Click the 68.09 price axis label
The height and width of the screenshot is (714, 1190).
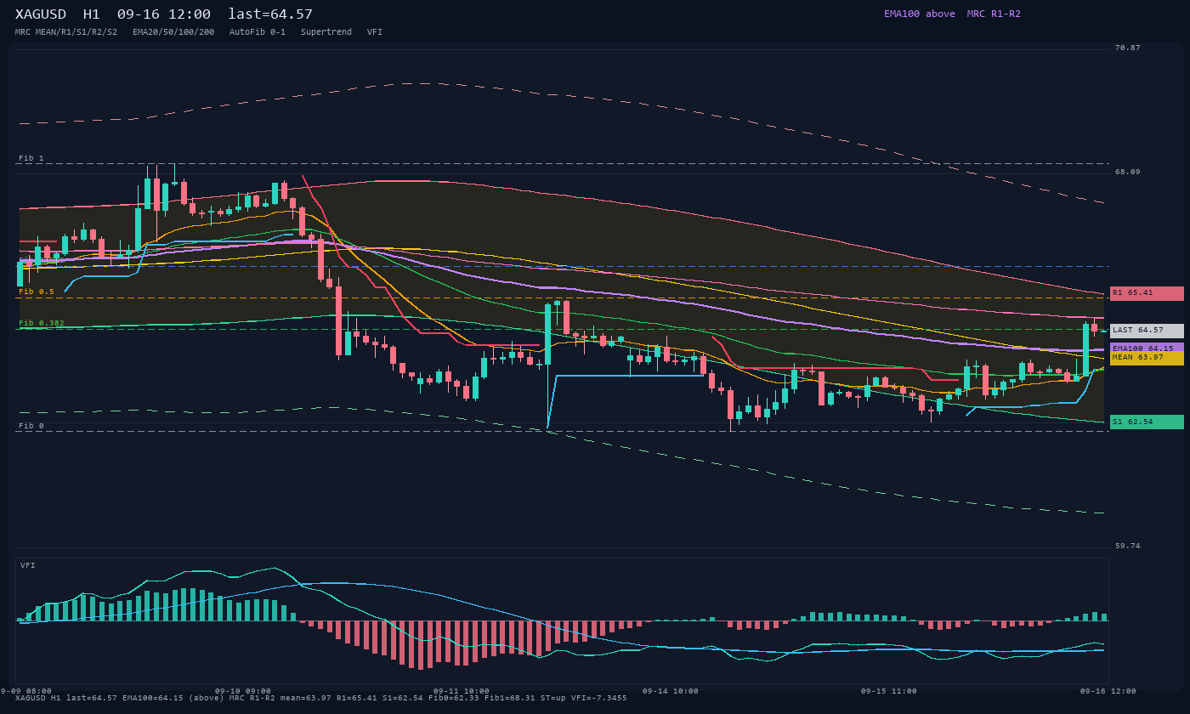(x=1128, y=172)
